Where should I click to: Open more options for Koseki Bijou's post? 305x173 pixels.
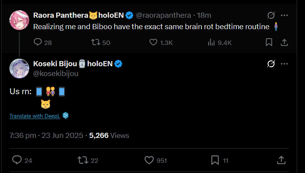point(284,63)
